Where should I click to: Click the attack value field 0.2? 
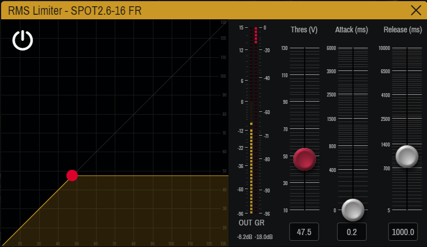[x=352, y=232]
